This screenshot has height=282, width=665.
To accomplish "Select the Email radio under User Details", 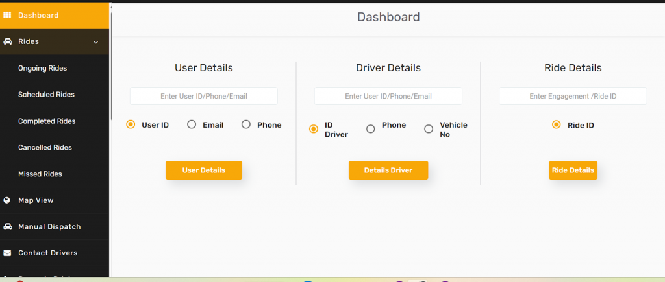I will pyautogui.click(x=192, y=124).
